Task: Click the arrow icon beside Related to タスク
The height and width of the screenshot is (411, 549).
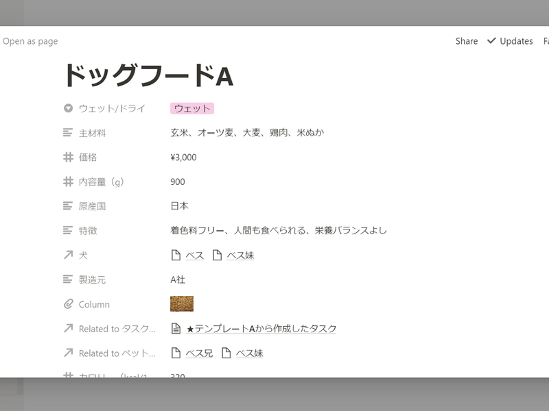Action: tap(68, 329)
